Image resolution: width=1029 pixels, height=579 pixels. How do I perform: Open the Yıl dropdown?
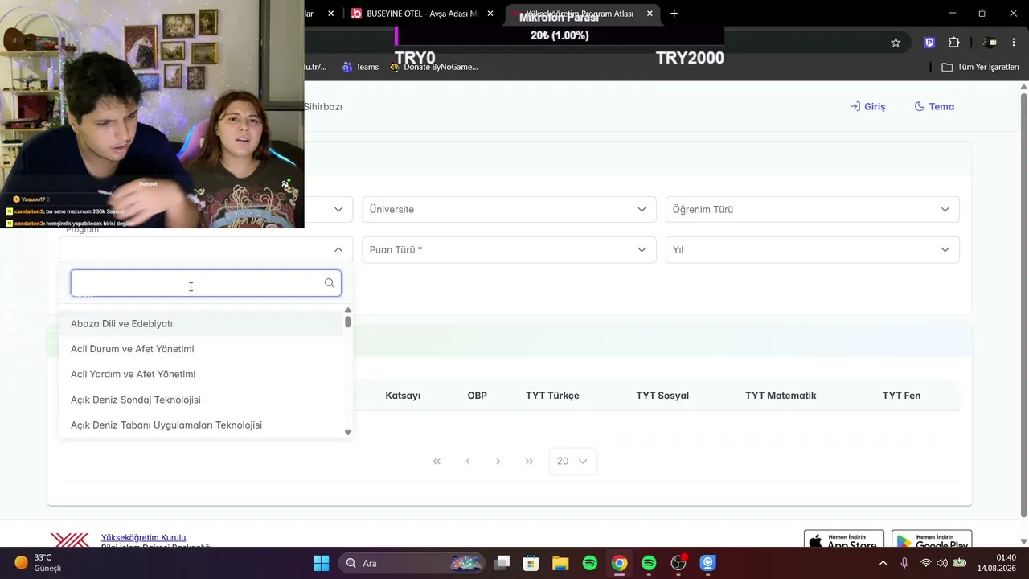812,249
